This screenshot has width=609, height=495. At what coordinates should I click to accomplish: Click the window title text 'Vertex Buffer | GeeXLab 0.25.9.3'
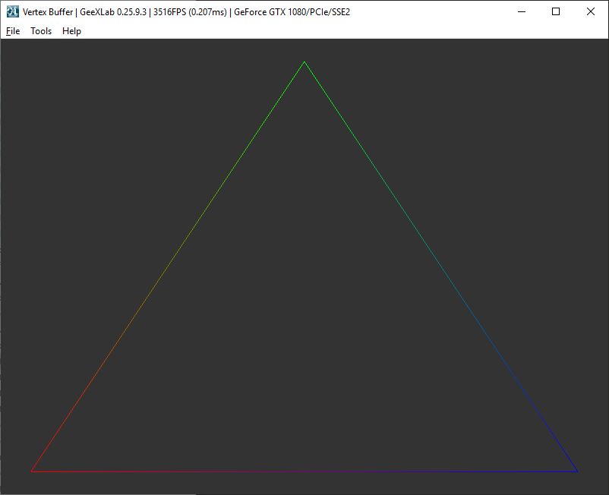[x=85, y=12]
